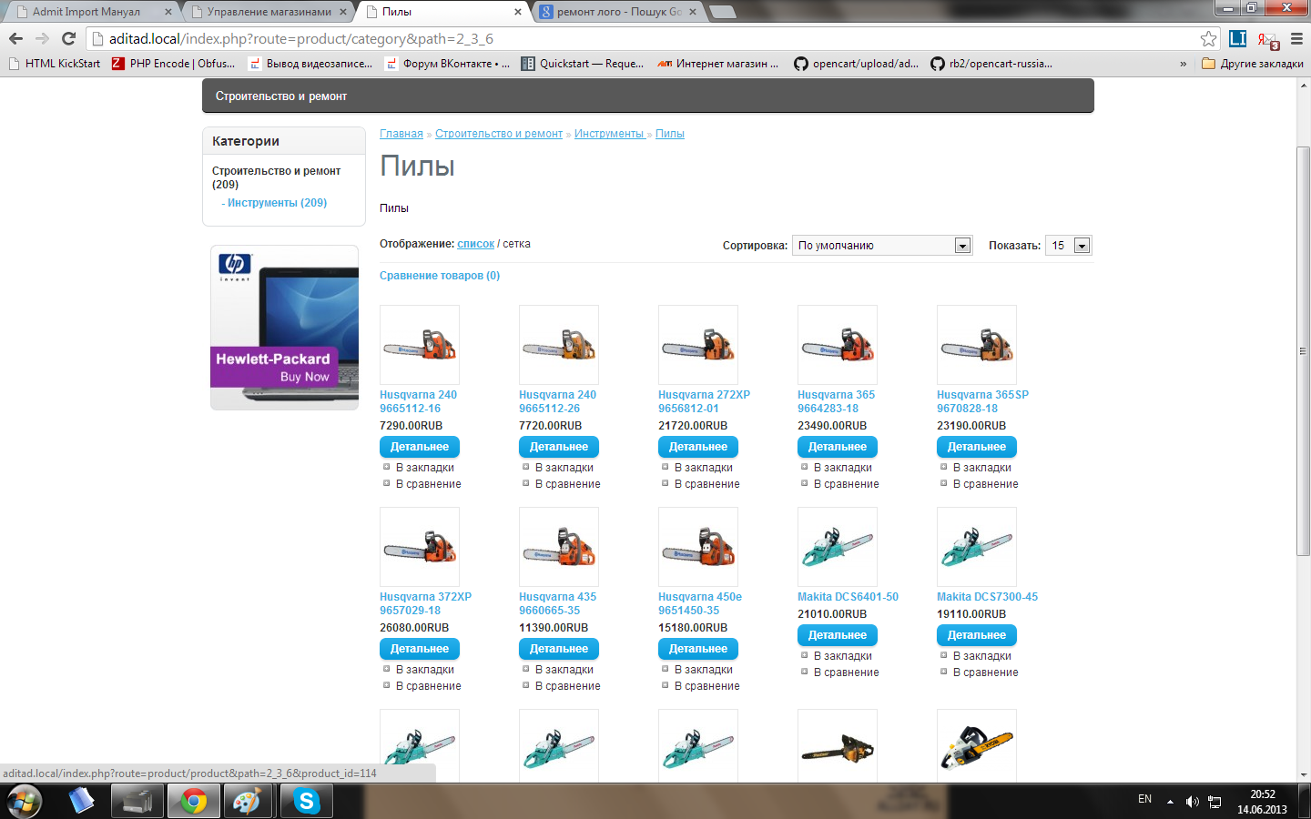Launch Skype from the taskbar
The image size is (1311, 819).
pyautogui.click(x=307, y=802)
